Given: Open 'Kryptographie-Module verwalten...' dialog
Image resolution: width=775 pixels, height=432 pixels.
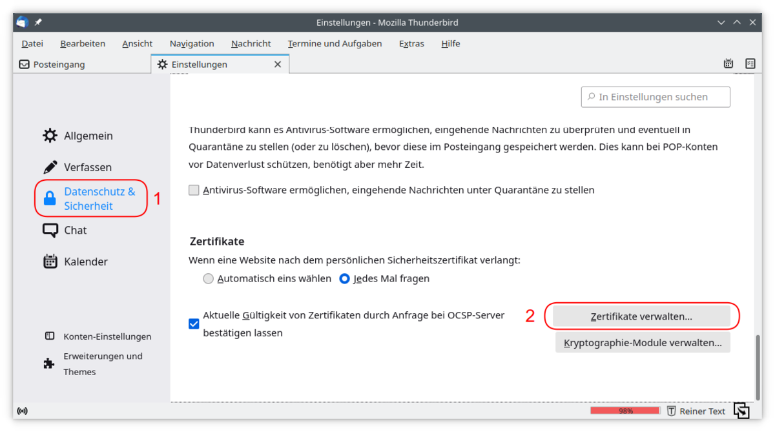Looking at the screenshot, I should [x=643, y=342].
